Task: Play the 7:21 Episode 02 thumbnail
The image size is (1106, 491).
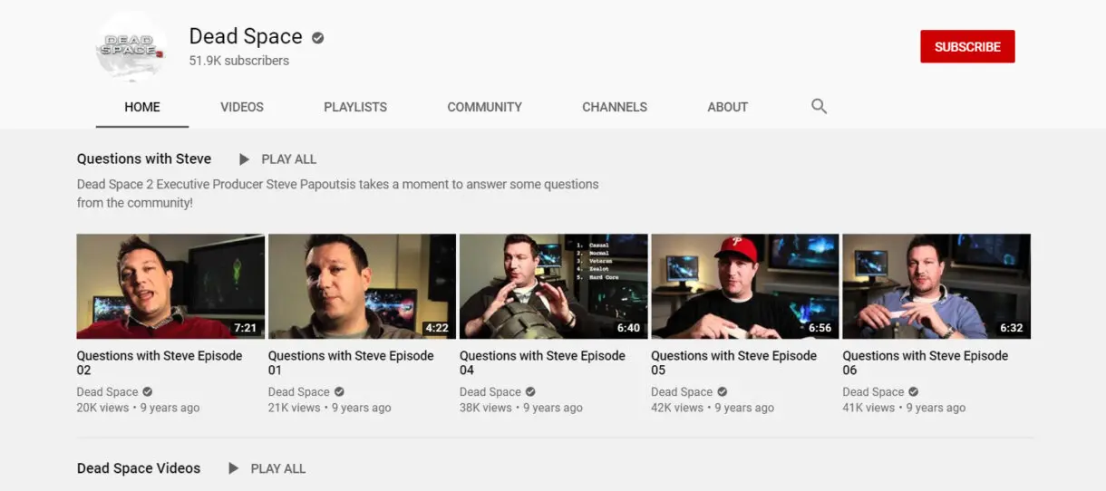Action: (x=170, y=286)
